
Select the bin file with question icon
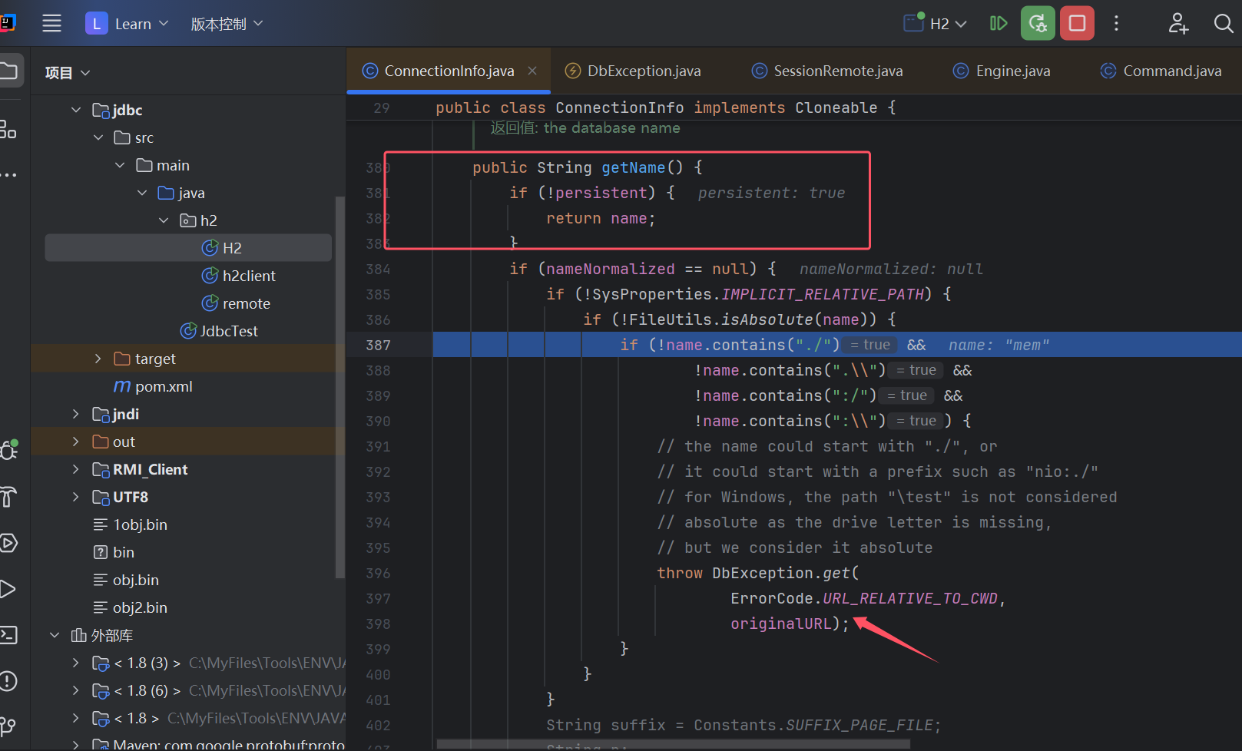[114, 552]
